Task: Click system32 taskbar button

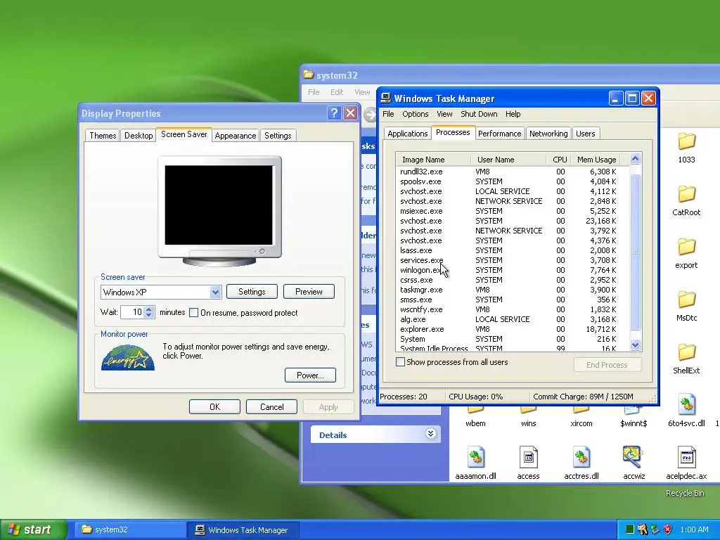Action: coord(130,529)
